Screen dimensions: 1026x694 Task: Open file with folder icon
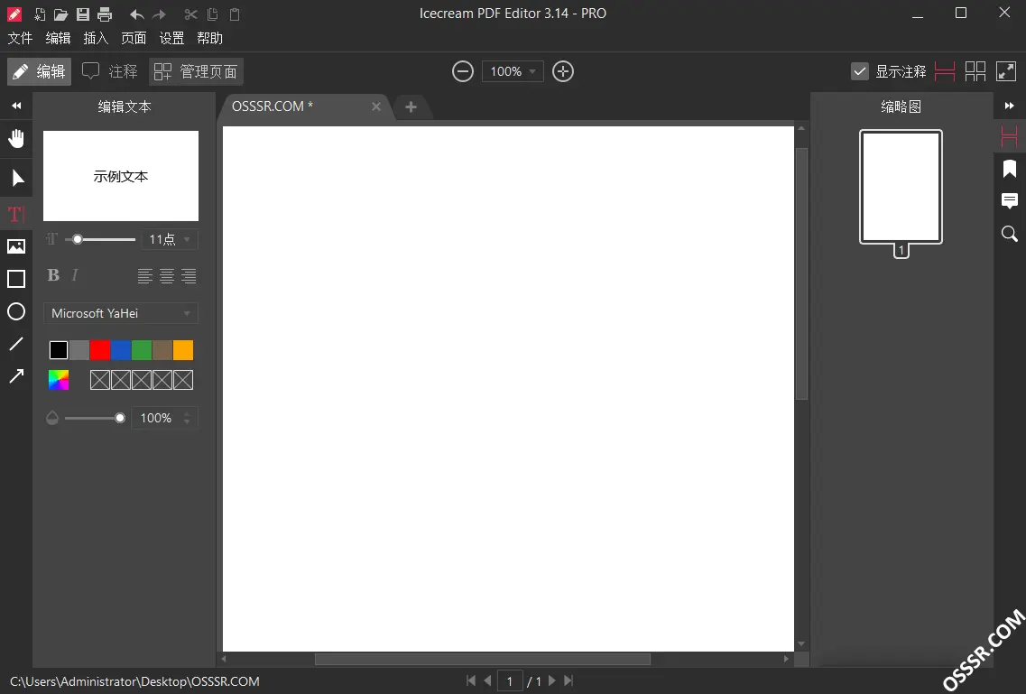coord(60,14)
